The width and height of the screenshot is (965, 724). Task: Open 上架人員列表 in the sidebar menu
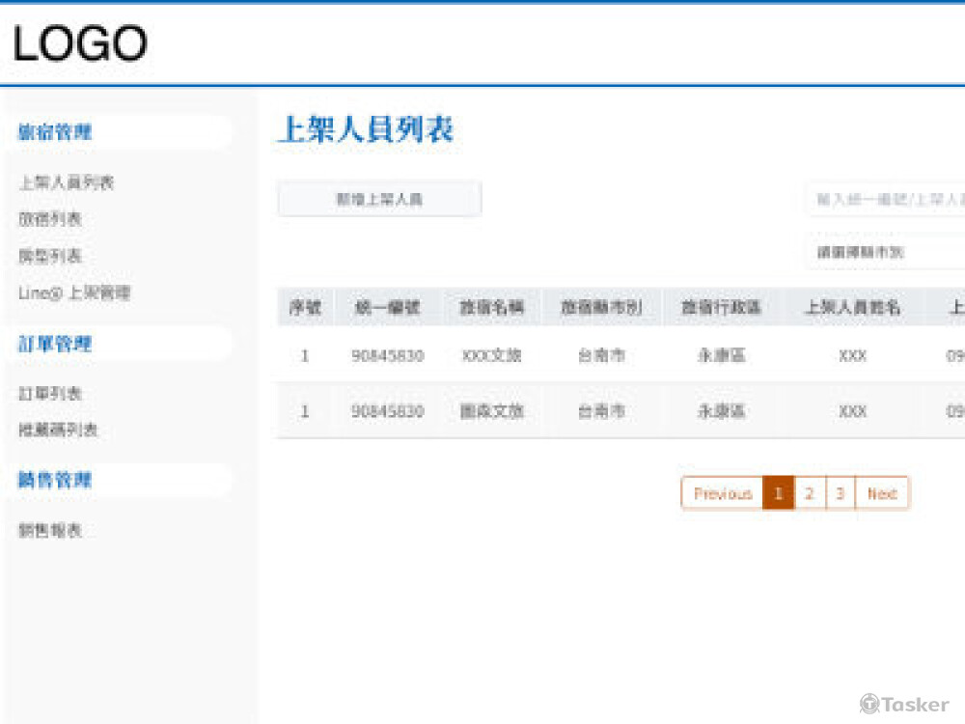tap(67, 182)
